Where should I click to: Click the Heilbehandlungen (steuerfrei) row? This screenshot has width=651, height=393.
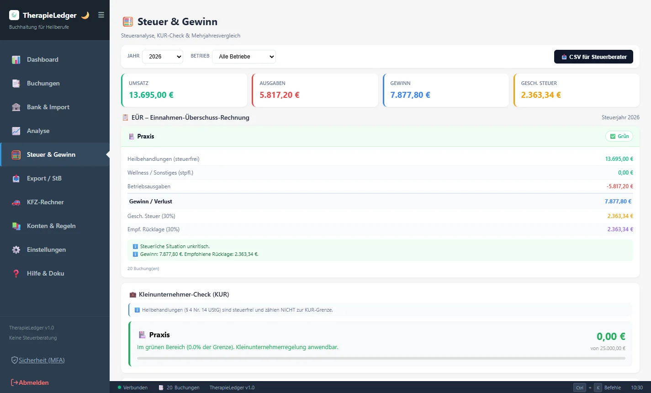[x=380, y=159]
